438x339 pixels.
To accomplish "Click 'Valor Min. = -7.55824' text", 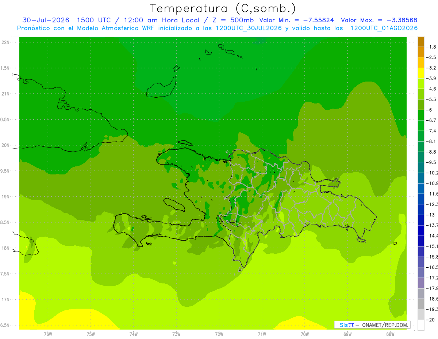I will click(x=296, y=20).
